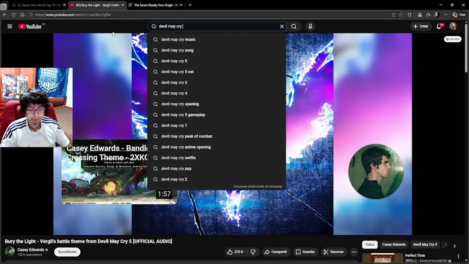Reload the page with the refresh icon
The image size is (469, 264).
click(x=14, y=15)
